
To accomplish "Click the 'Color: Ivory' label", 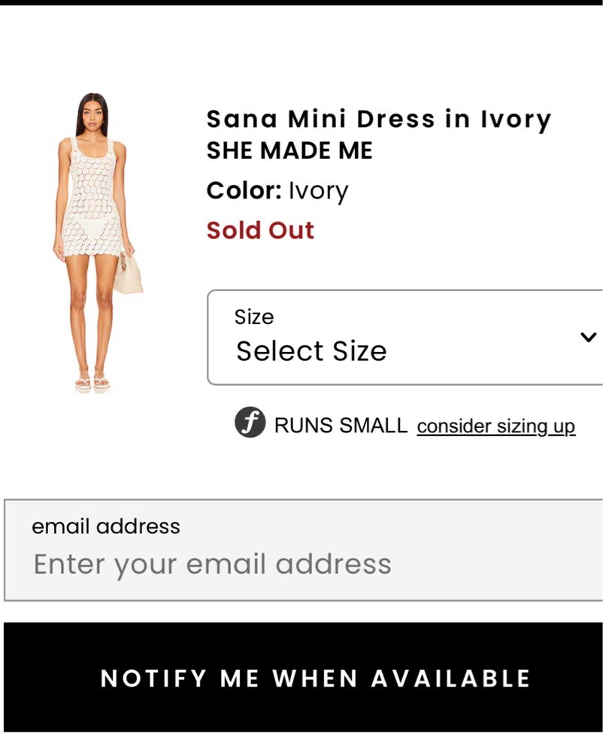I will coord(277,191).
